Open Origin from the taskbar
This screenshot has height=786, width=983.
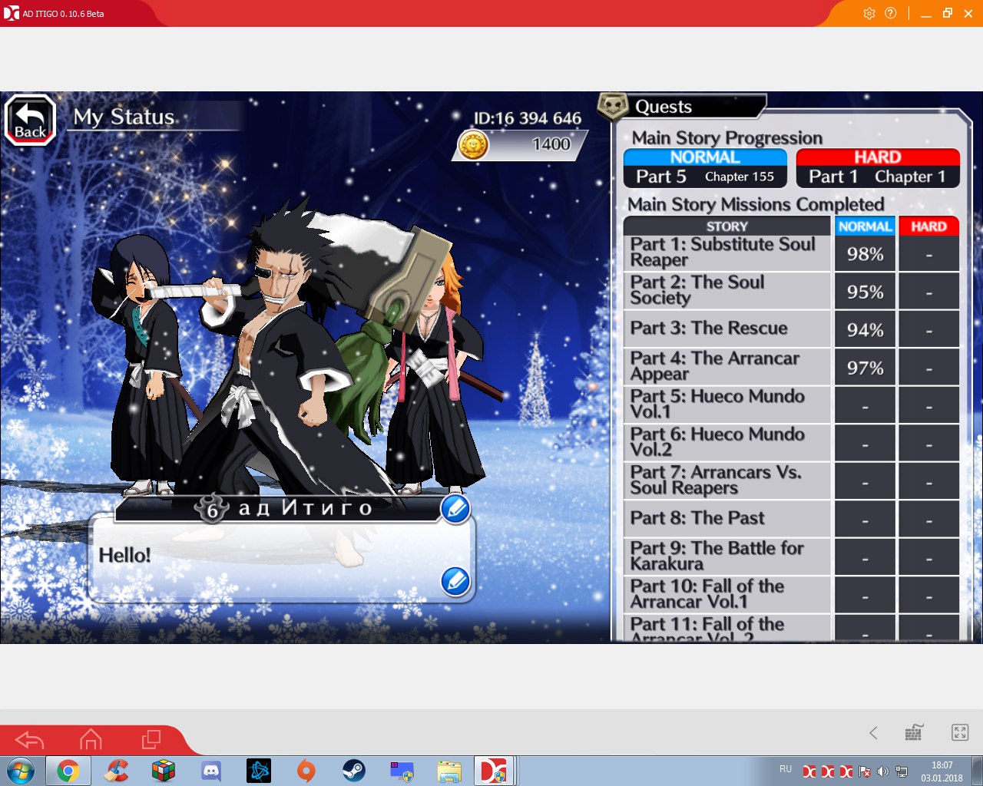click(x=306, y=771)
